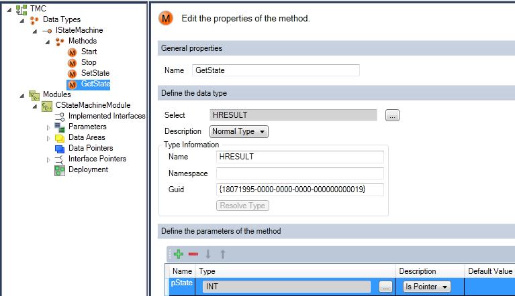The image size is (515, 296).
Task: Click the Data Types node icon
Action: (34, 20)
